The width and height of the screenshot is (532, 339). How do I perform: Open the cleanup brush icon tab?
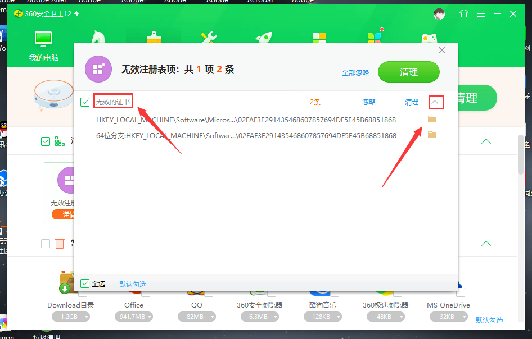154,37
